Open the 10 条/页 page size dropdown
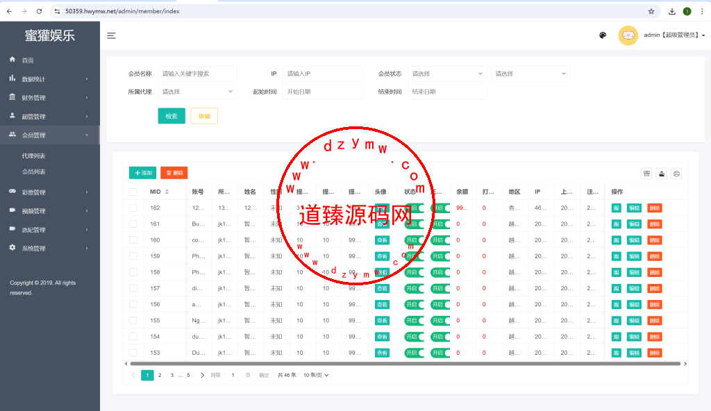Screen dimensions: 711x411 coord(316,375)
